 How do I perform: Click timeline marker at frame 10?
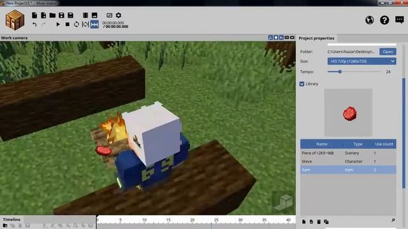[x=144, y=220]
